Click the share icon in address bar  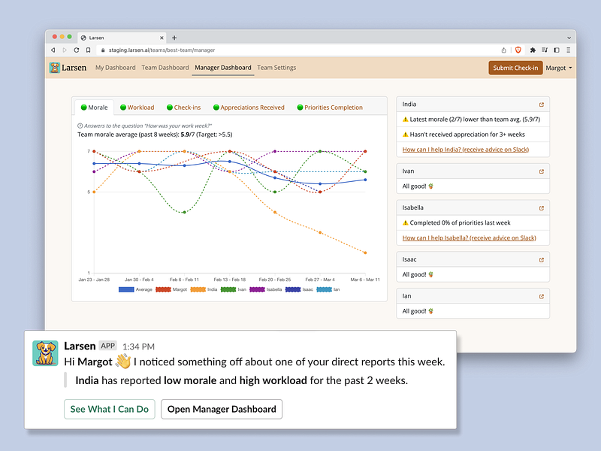click(503, 50)
